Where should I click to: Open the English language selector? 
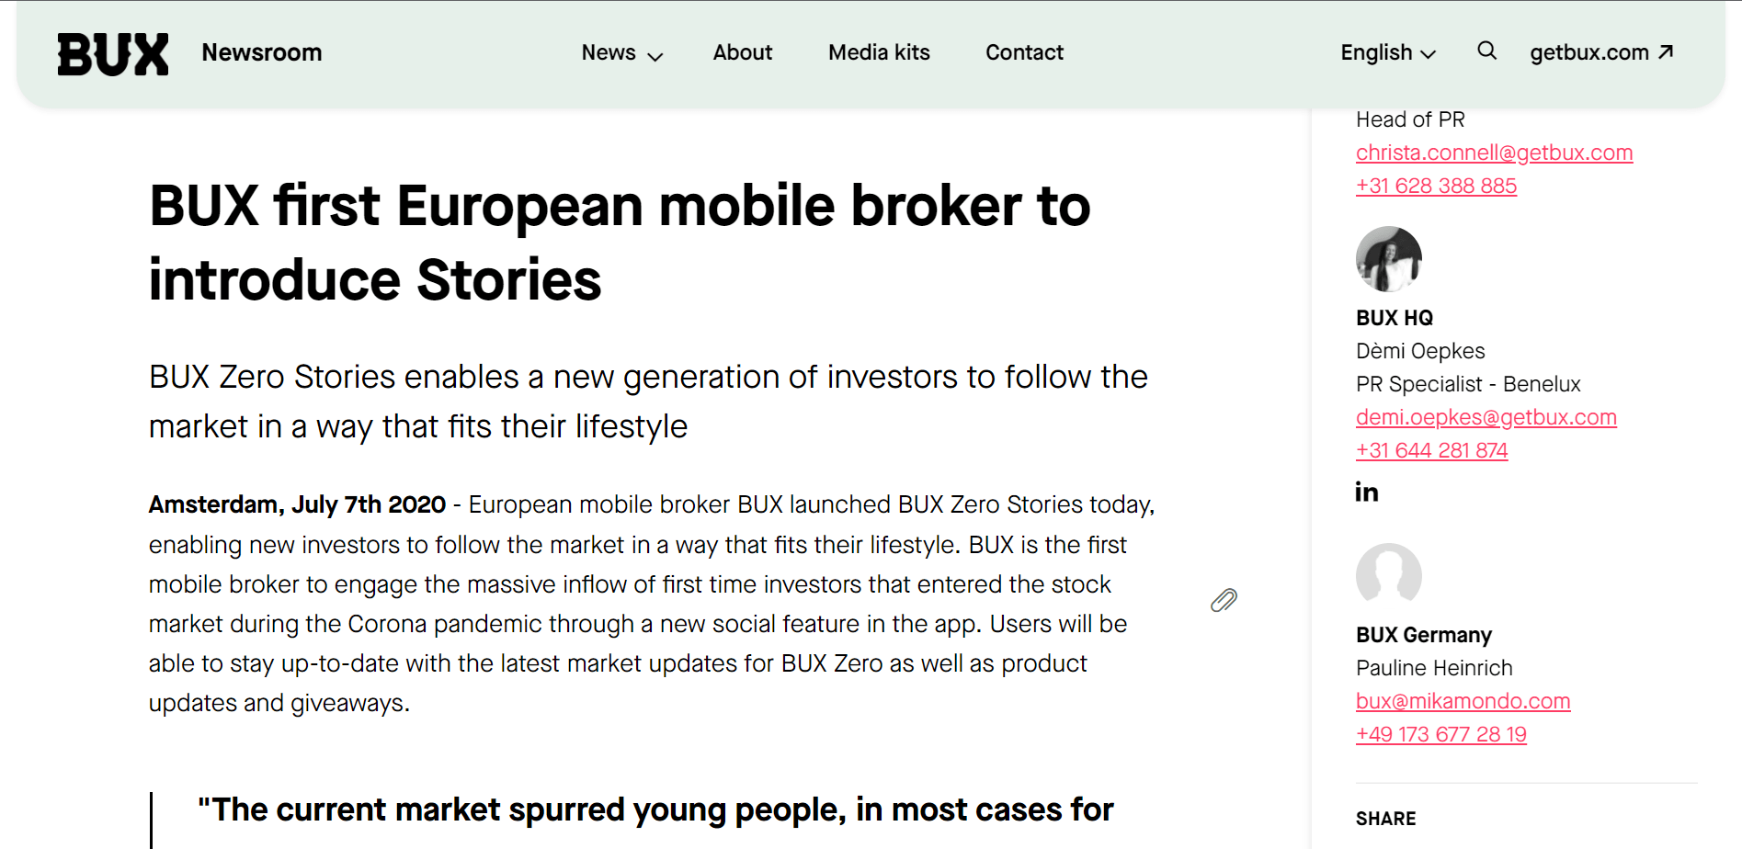pyautogui.click(x=1388, y=52)
